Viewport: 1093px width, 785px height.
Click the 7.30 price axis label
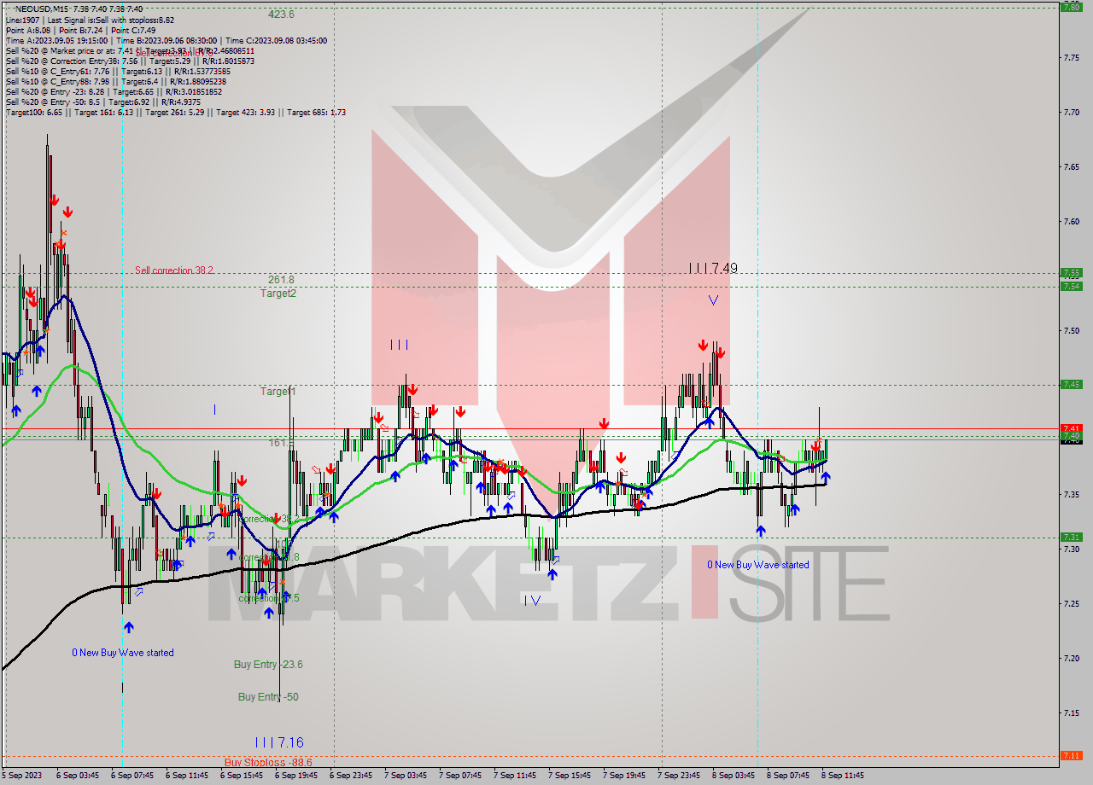[x=1071, y=549]
